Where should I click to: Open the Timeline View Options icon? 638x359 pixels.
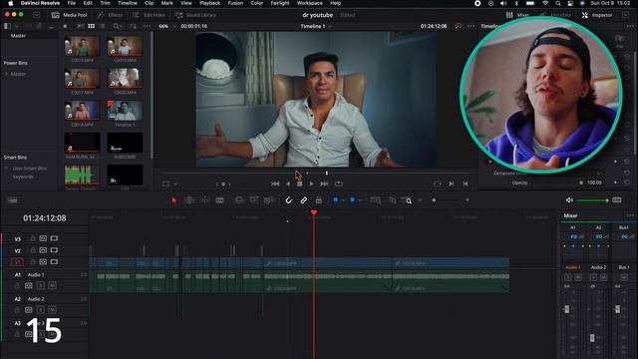(x=13, y=200)
